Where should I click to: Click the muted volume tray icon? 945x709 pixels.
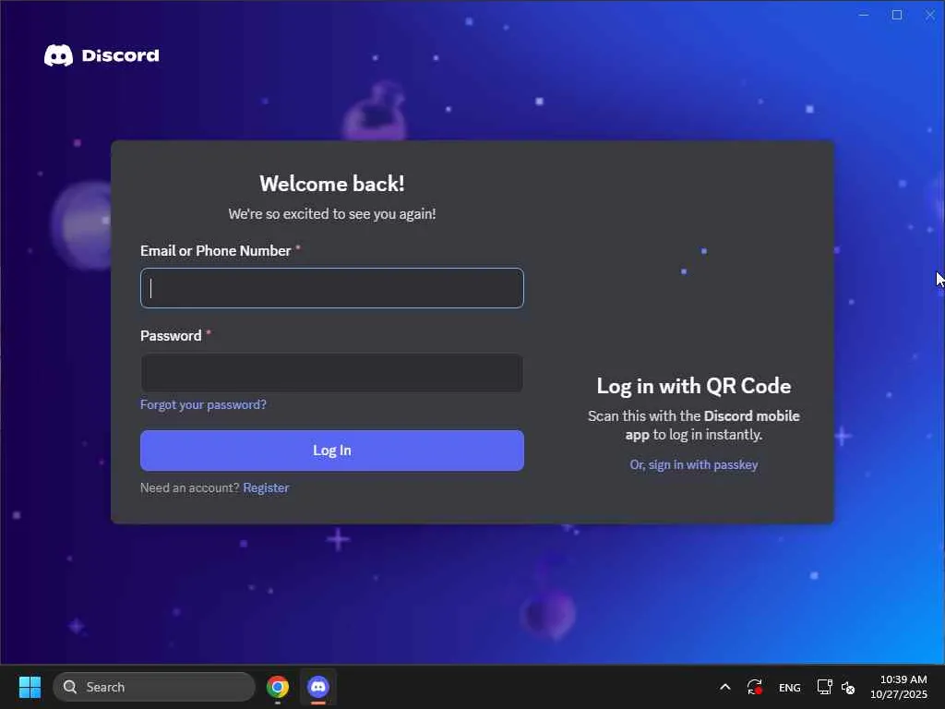[848, 688]
